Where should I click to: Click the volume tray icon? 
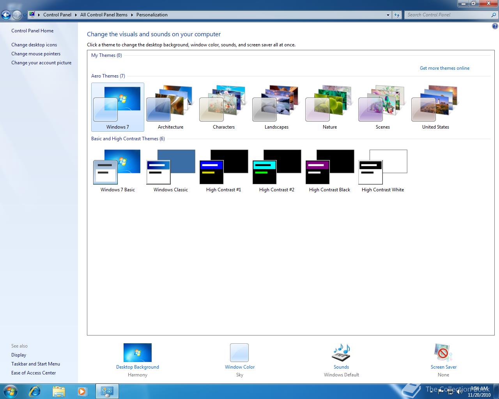tap(459, 391)
